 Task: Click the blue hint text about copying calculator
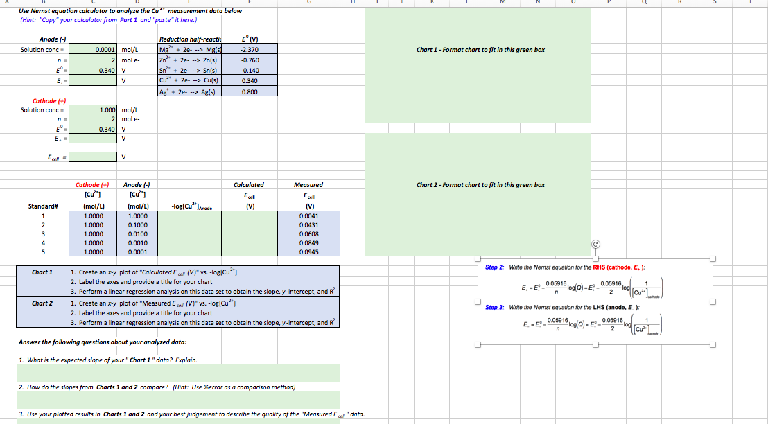tap(108, 20)
